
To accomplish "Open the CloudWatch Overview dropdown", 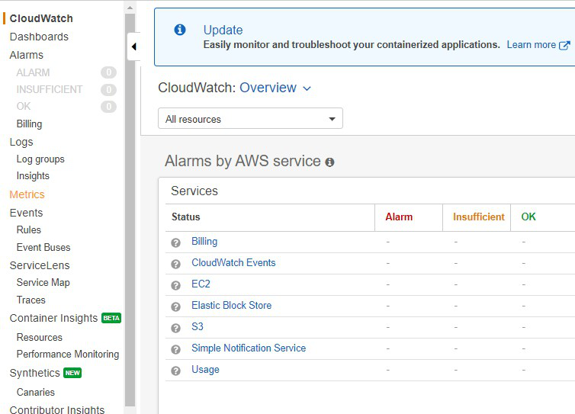I will pyautogui.click(x=275, y=88).
